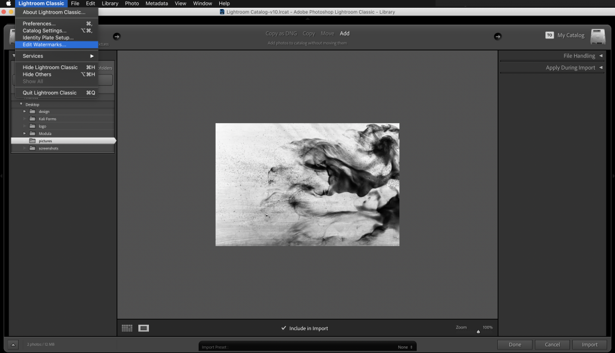Expand the Apply During Import panel
615x353 pixels.
(601, 67)
